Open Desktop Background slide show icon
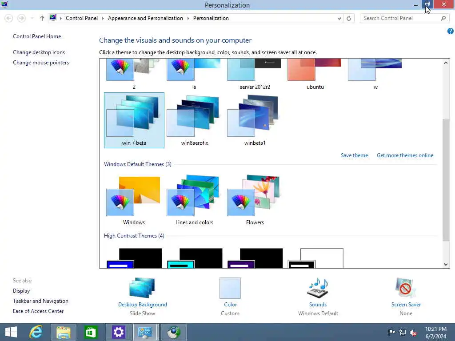This screenshot has height=341, width=455. tap(142, 288)
